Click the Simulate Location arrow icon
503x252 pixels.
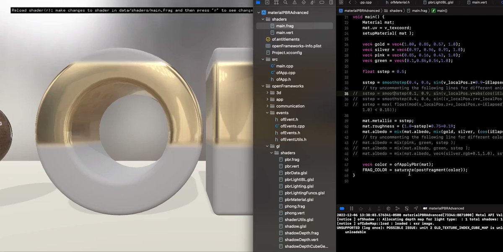click(415, 208)
